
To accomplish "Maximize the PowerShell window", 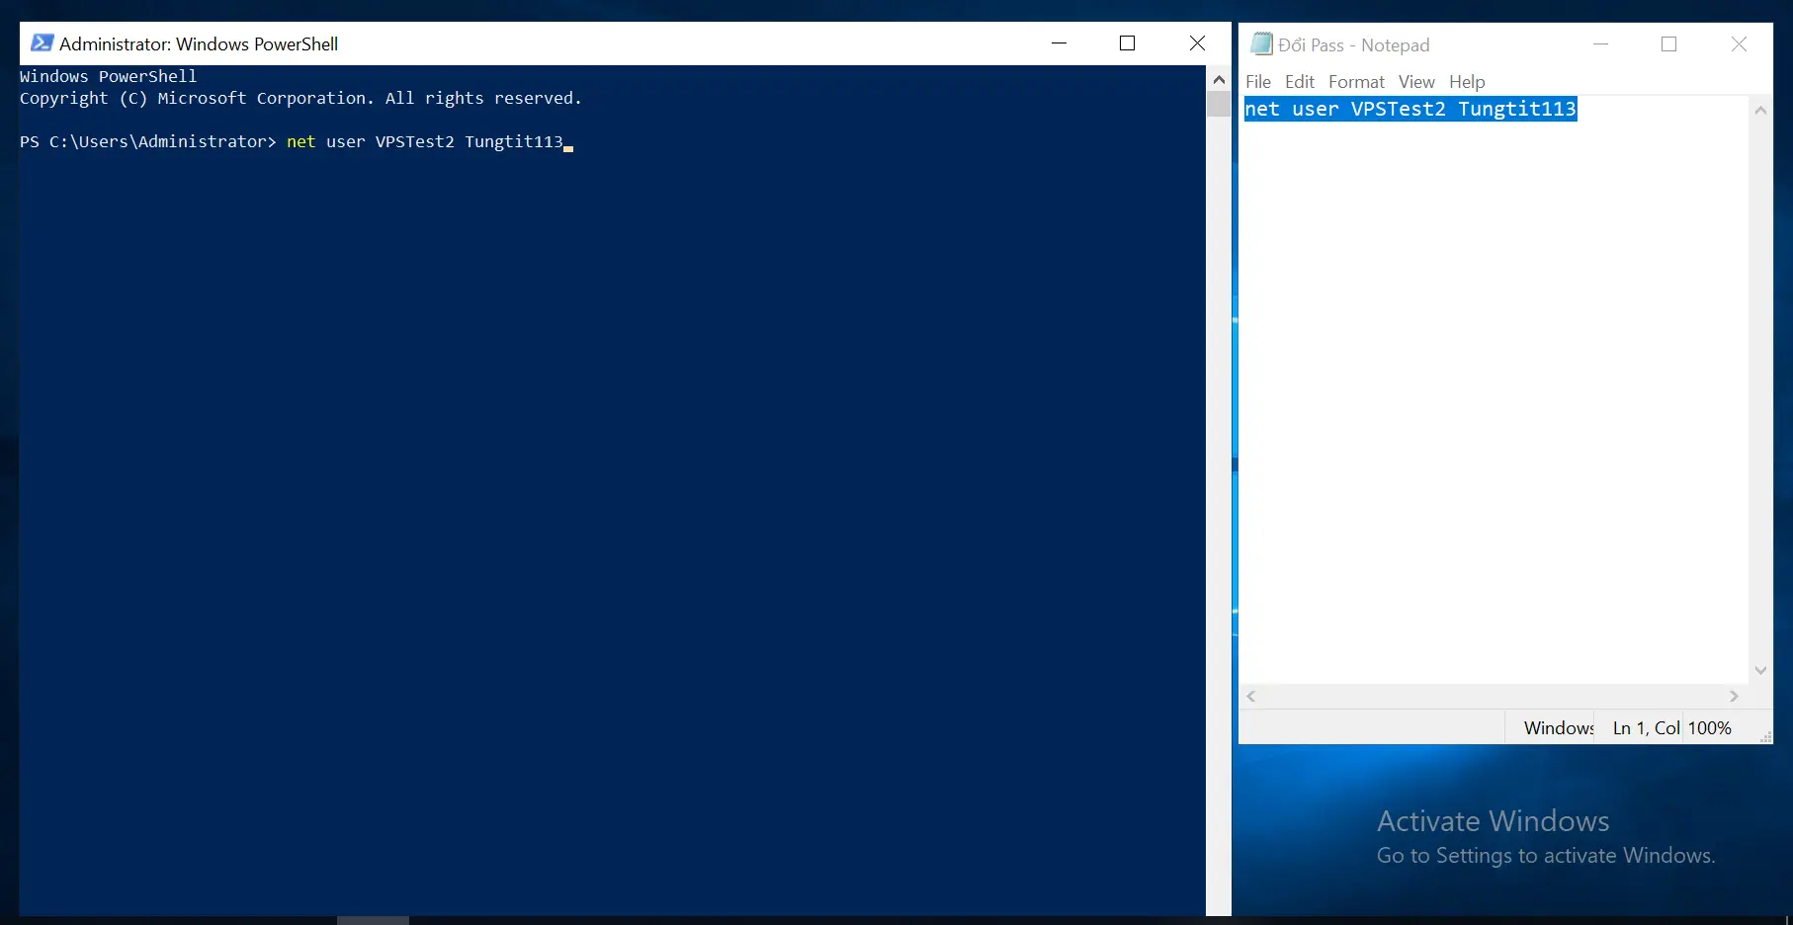I will [1127, 43].
